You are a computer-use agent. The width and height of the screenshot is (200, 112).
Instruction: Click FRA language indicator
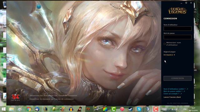tap(185, 109)
